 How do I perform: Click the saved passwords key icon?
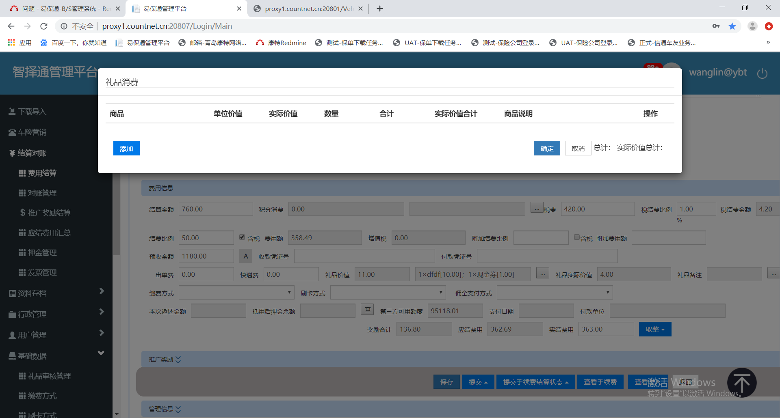tap(716, 26)
